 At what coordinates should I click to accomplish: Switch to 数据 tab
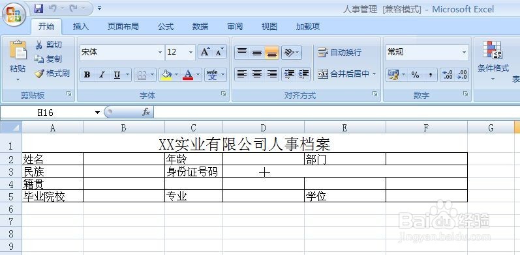point(200,27)
